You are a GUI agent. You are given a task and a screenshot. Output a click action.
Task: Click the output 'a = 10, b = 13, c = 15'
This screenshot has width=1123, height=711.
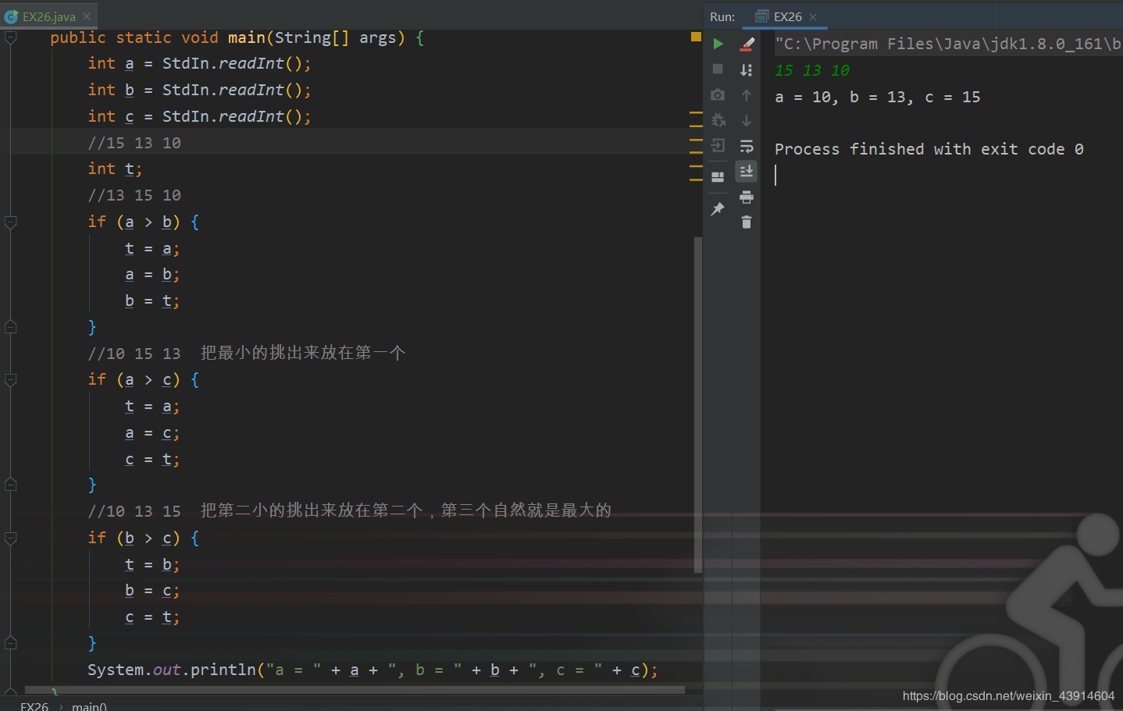click(x=877, y=97)
